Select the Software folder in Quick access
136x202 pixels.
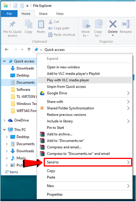click(23, 89)
